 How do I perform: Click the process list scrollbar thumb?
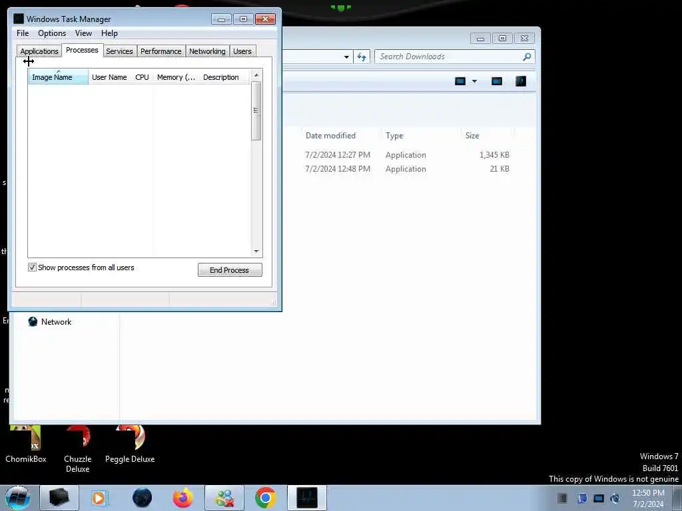[x=256, y=111]
